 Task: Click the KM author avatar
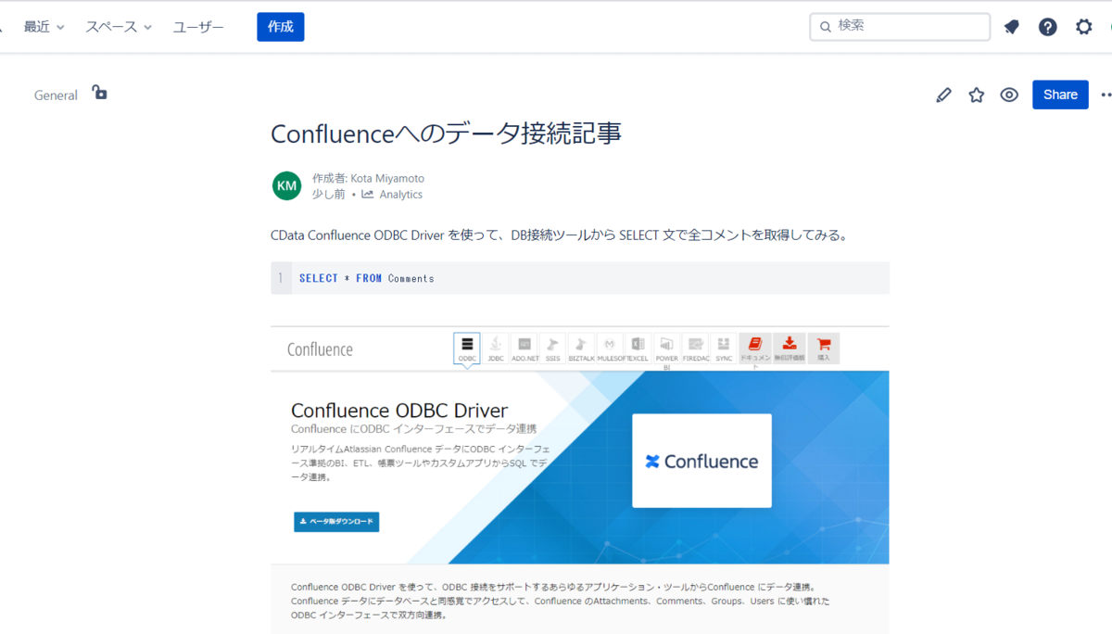(x=287, y=185)
